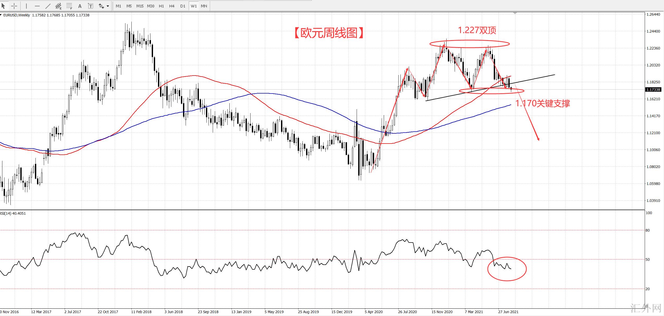Select the cursor arrow tool
The height and width of the screenshot is (316, 664).
(3, 6)
